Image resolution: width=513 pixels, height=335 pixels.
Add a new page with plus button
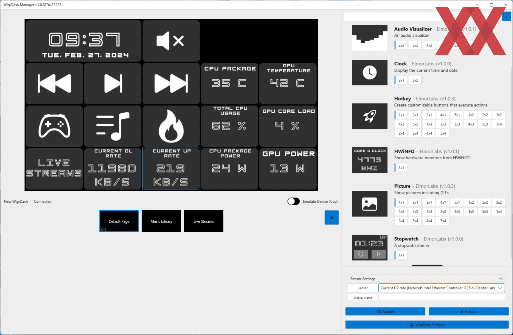(332, 218)
